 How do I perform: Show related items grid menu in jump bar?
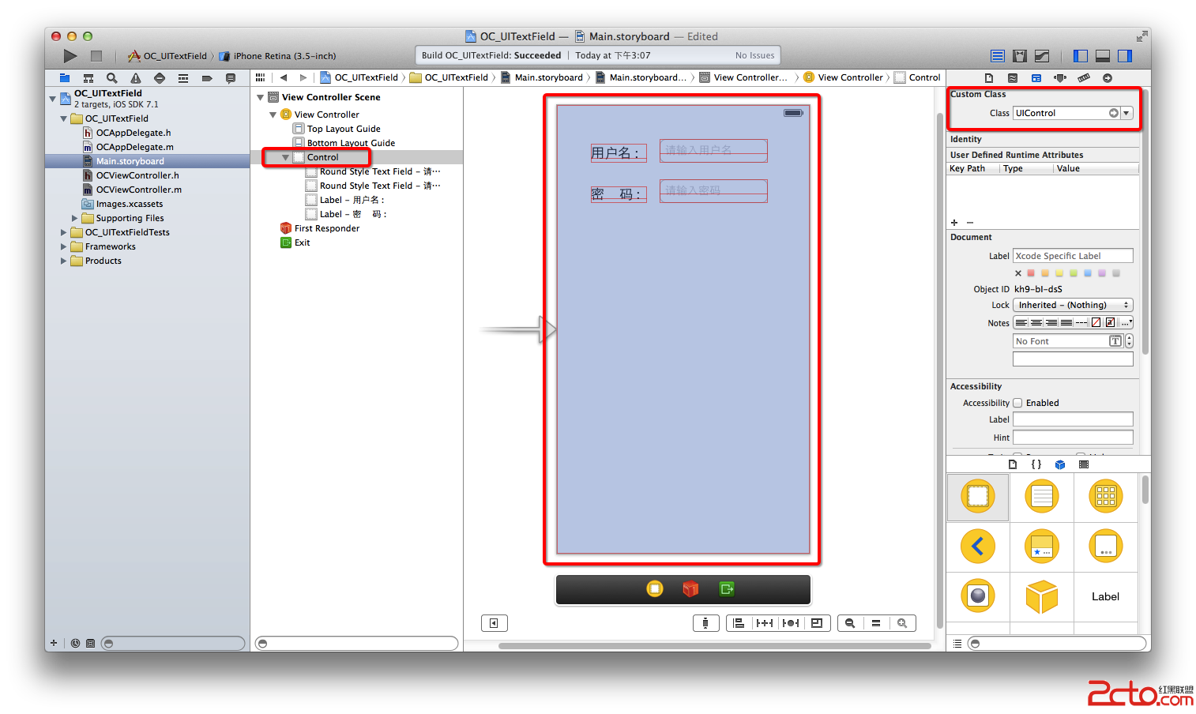pos(260,77)
